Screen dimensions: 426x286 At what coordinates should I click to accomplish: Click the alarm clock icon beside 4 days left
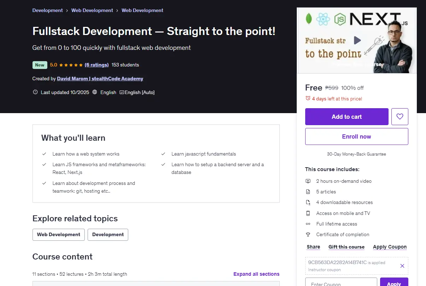[308, 99]
